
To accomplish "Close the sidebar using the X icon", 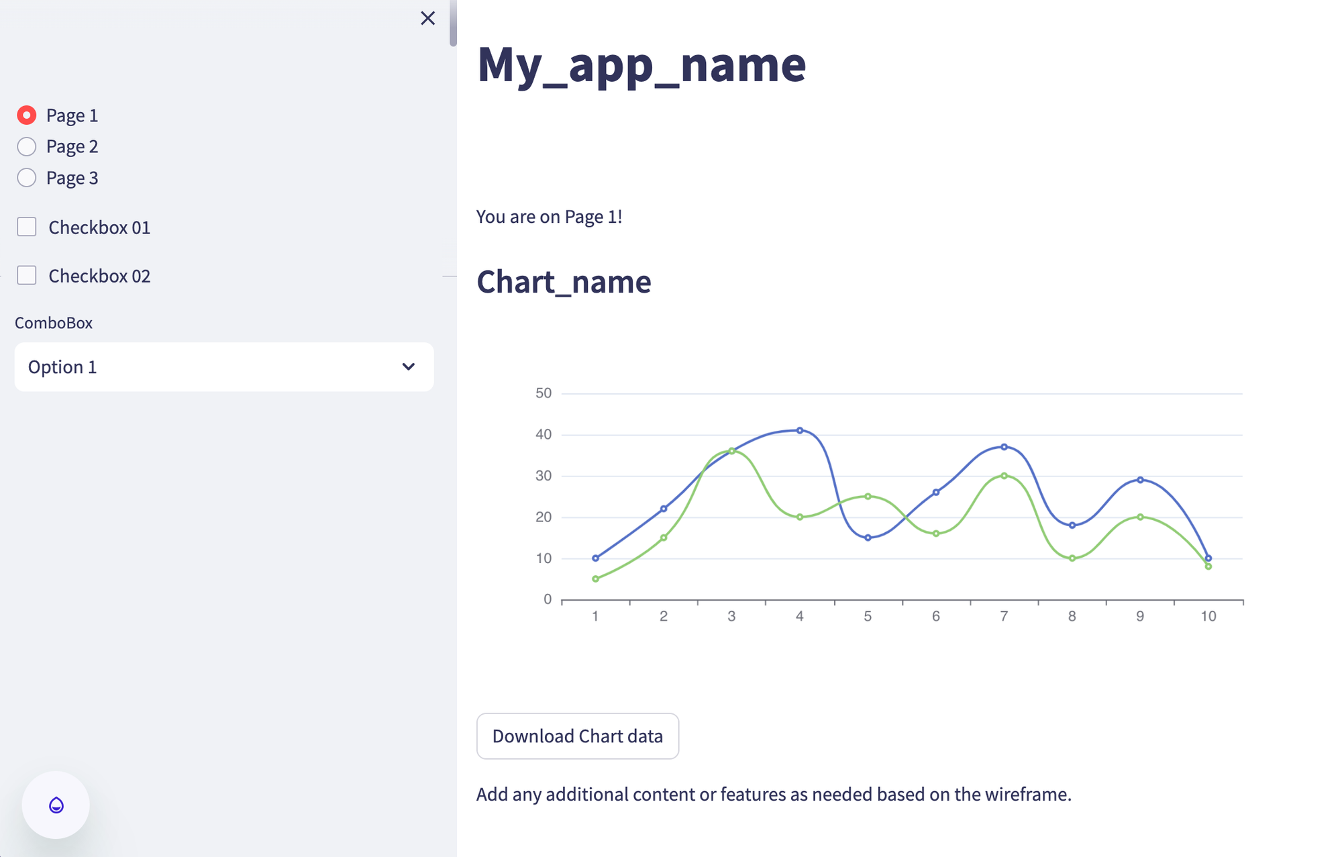I will click(427, 18).
